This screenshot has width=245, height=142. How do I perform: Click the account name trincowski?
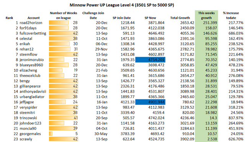tap(28, 118)
